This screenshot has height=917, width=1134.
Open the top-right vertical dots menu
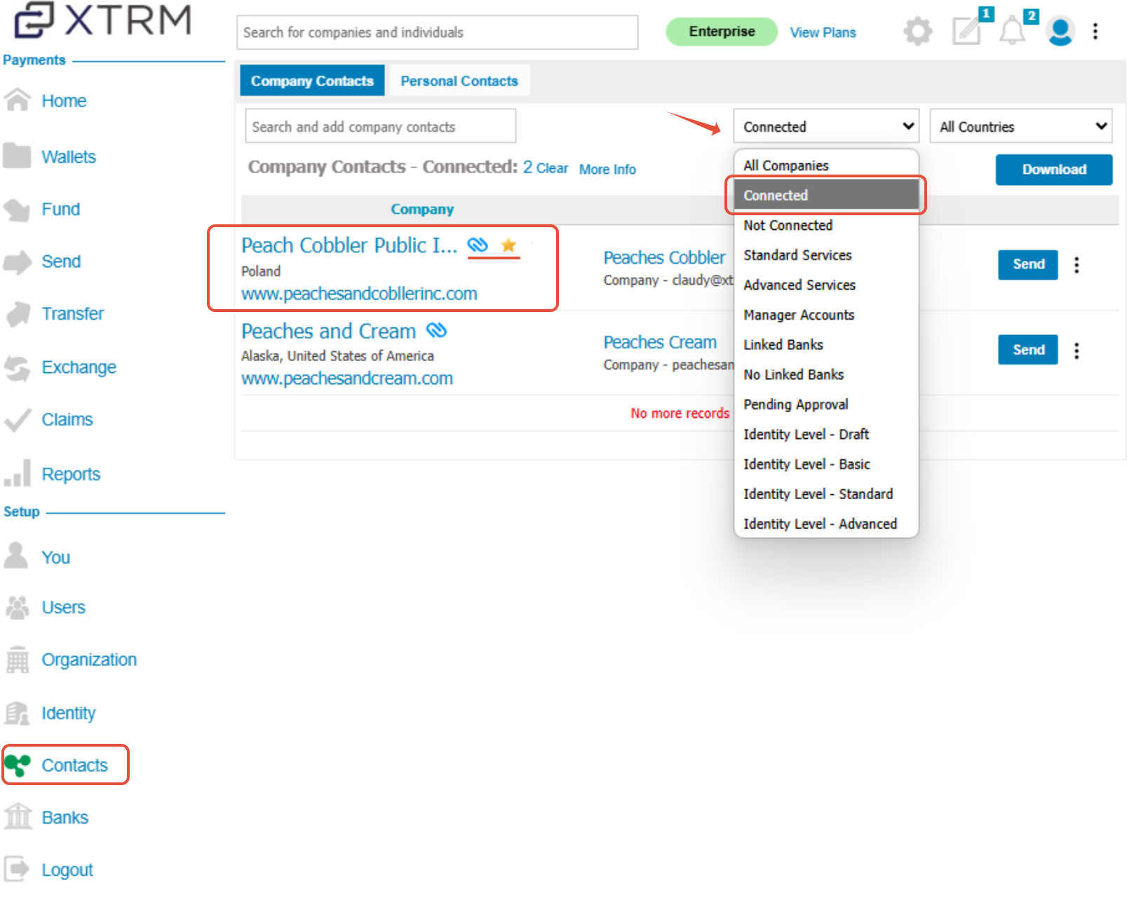[1095, 31]
